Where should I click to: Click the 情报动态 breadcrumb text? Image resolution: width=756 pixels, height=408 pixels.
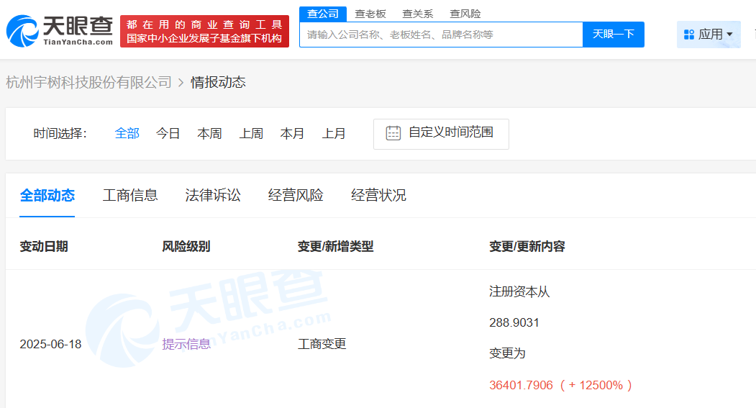(218, 83)
